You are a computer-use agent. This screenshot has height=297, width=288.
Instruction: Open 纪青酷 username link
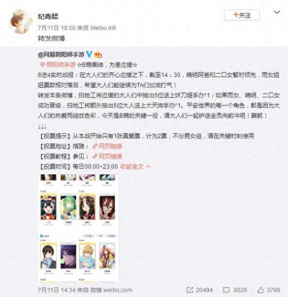(x=48, y=16)
